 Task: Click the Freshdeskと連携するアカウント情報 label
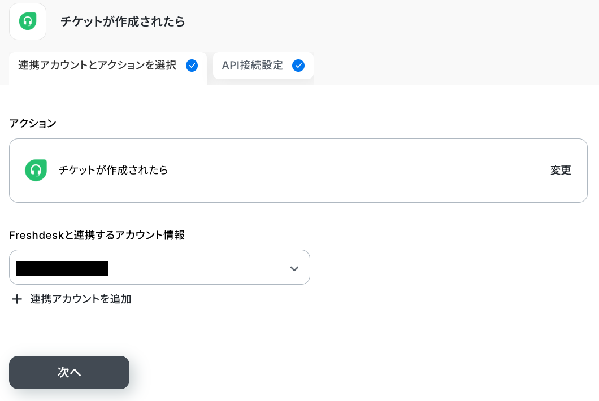97,236
